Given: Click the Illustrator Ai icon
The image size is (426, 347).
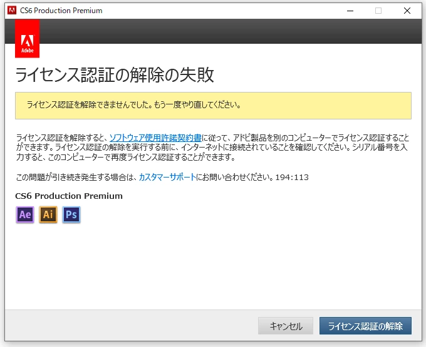Looking at the screenshot, I should click(48, 214).
